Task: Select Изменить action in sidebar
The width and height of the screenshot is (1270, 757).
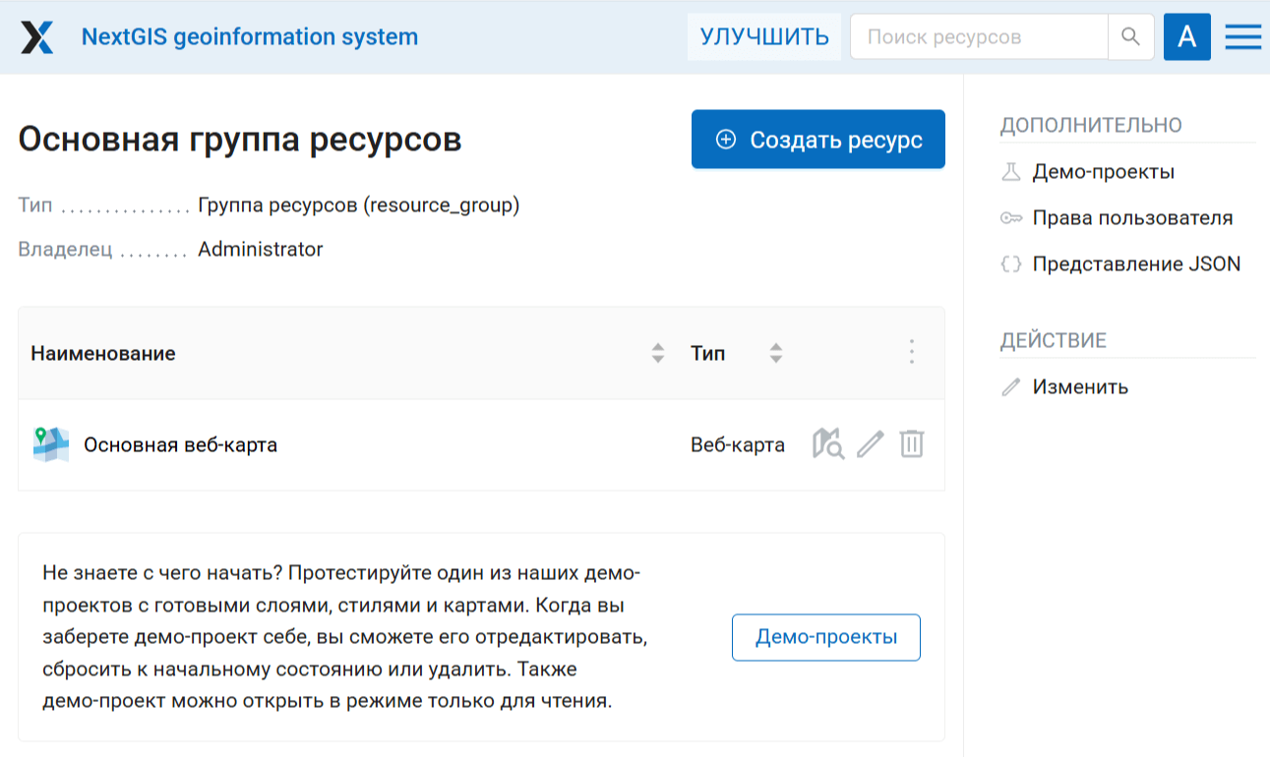Action: (1079, 387)
